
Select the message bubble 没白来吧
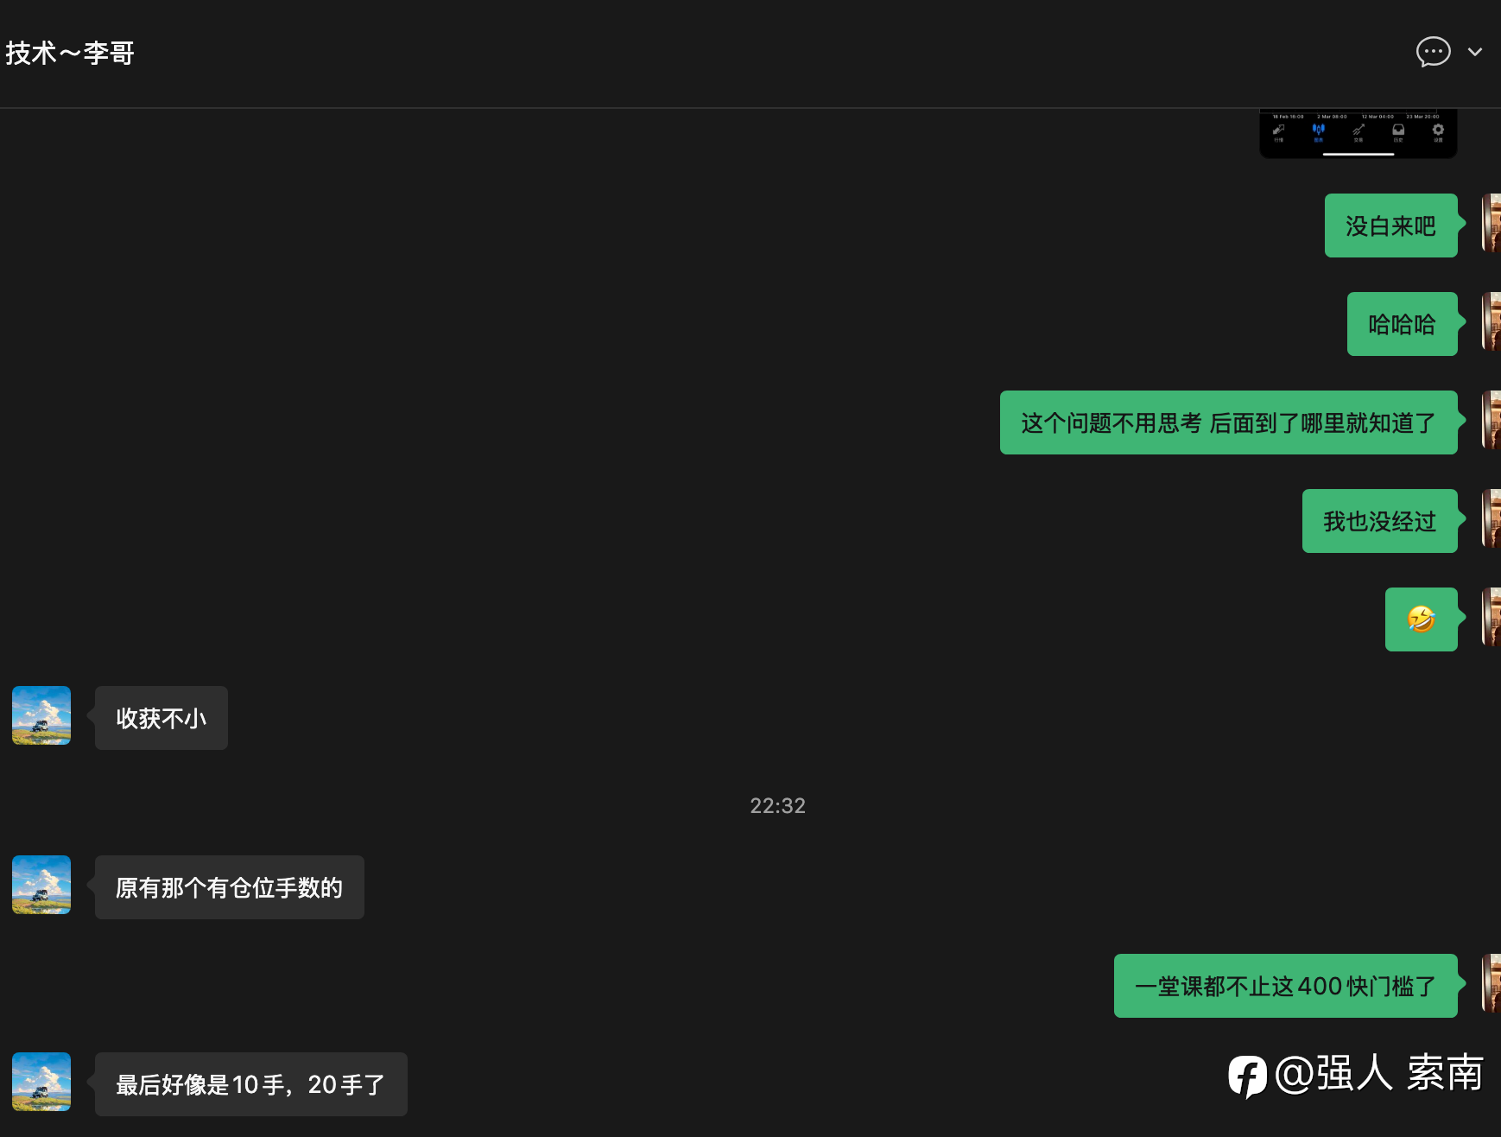pyautogui.click(x=1390, y=225)
